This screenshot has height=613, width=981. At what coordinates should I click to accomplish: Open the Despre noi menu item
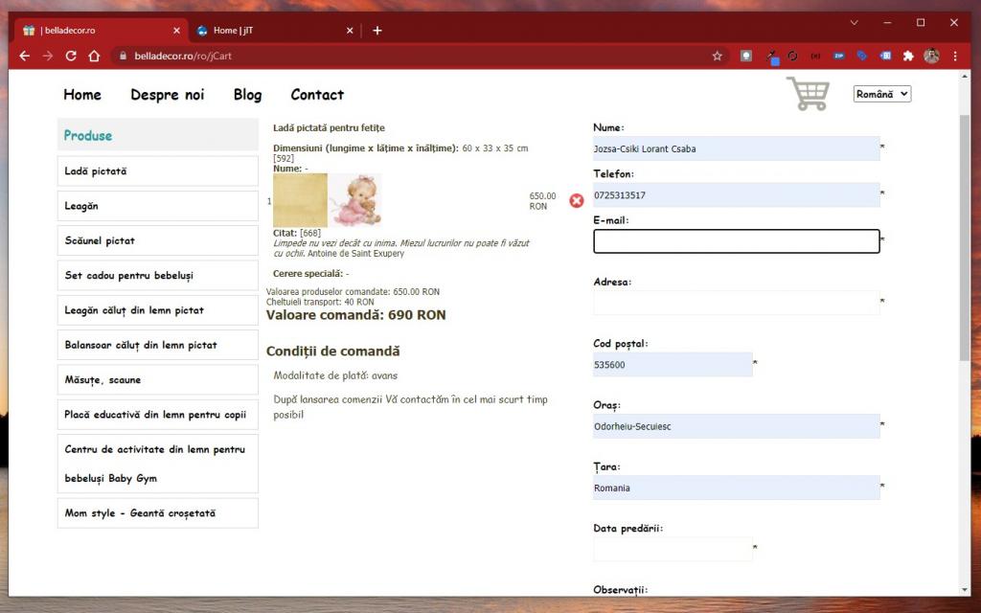click(x=168, y=95)
